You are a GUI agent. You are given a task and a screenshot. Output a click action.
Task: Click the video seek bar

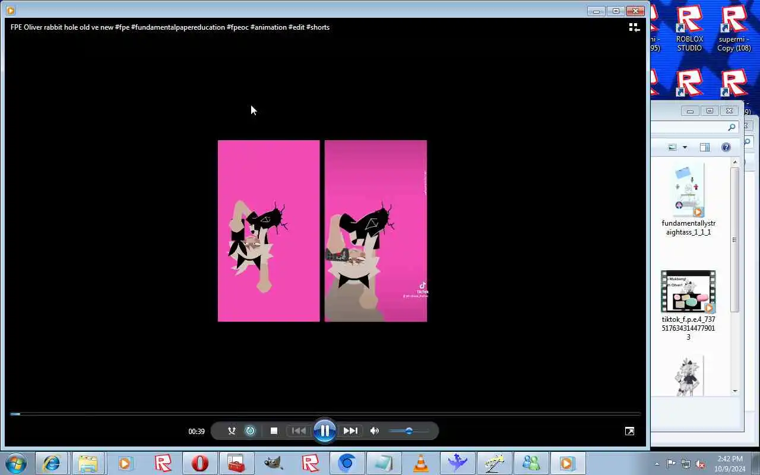325,414
